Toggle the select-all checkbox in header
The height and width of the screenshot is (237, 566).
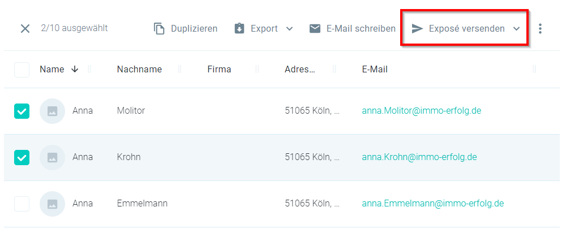pyautogui.click(x=22, y=70)
